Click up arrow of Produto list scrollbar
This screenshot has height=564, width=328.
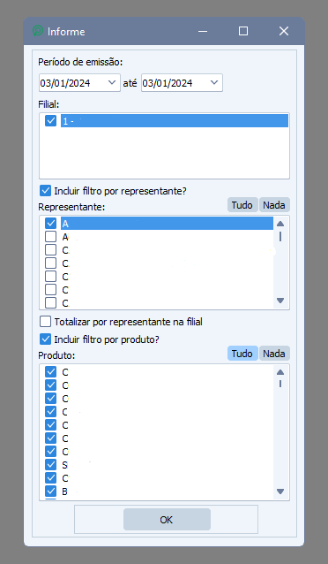280,372
